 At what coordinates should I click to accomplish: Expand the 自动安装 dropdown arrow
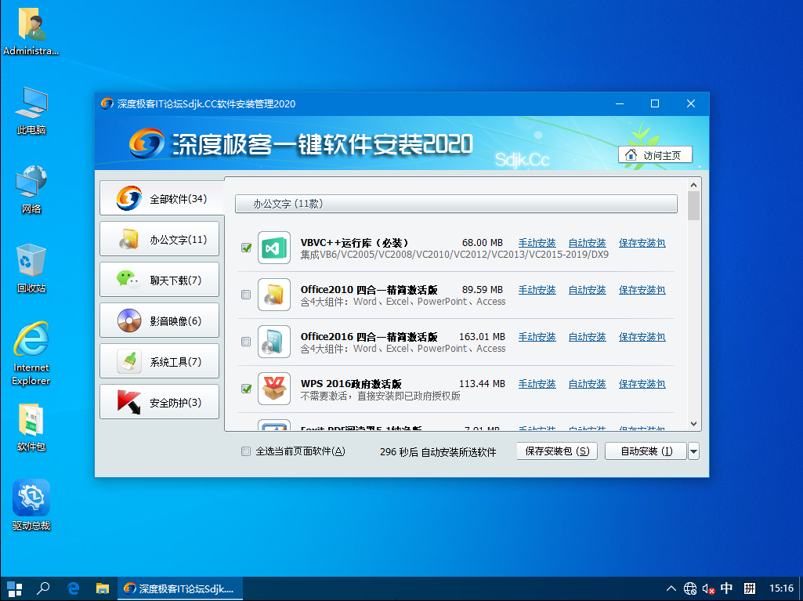click(x=694, y=451)
